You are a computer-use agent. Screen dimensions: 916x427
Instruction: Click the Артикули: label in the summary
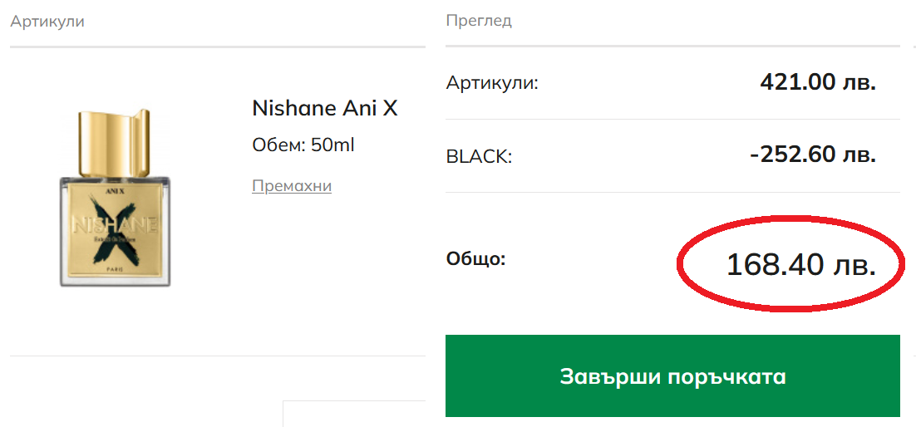tap(492, 83)
